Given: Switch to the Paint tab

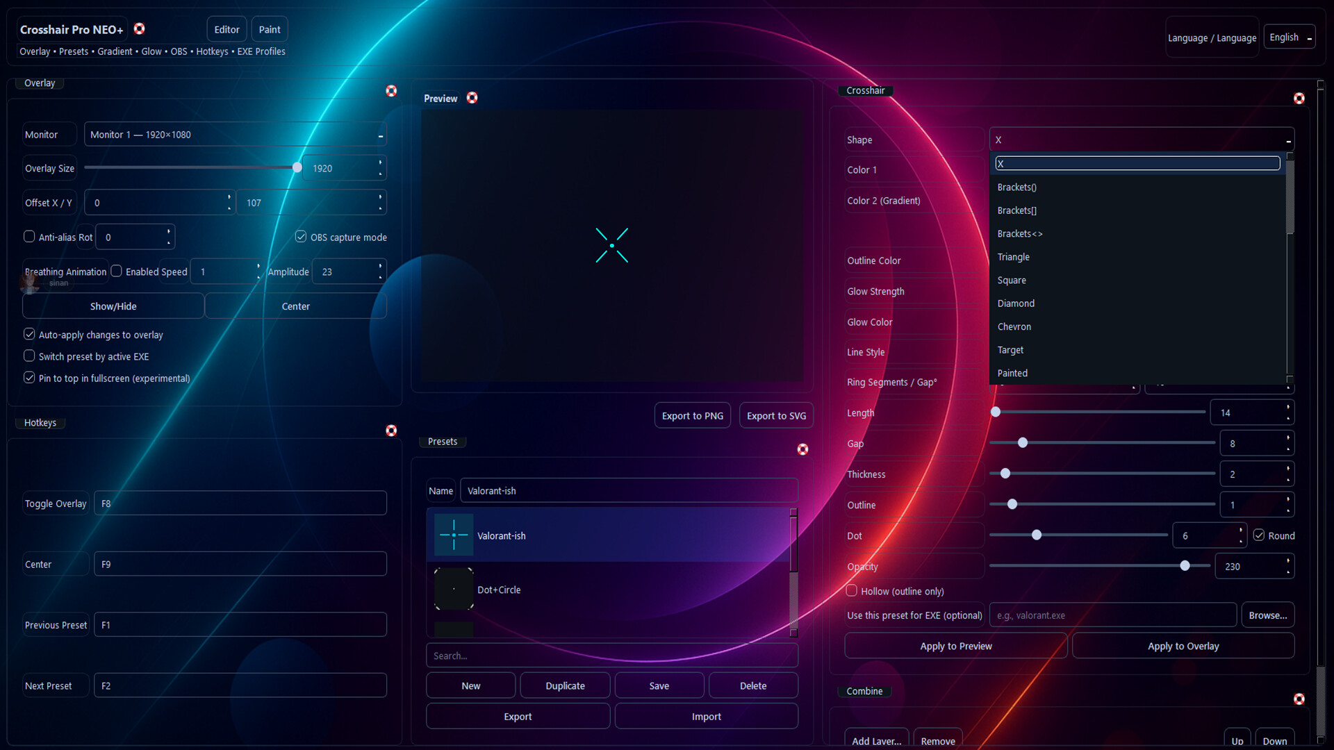Looking at the screenshot, I should pyautogui.click(x=270, y=28).
